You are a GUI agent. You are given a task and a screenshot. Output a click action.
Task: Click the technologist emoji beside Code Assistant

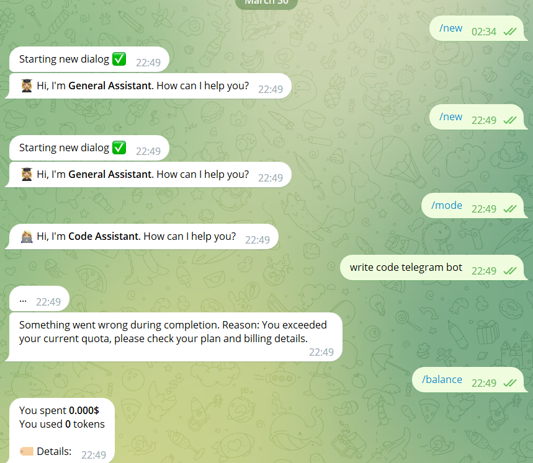tap(27, 237)
